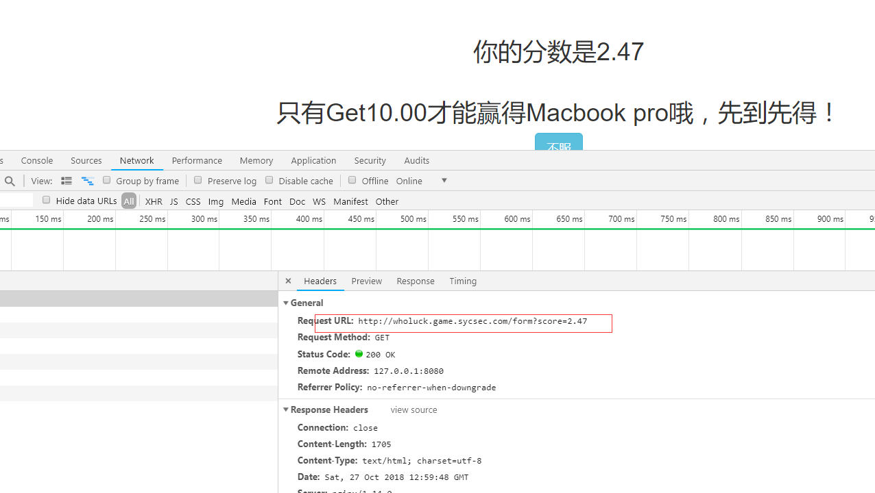The image size is (875, 493).
Task: Switch to the Application tab
Action: [313, 160]
